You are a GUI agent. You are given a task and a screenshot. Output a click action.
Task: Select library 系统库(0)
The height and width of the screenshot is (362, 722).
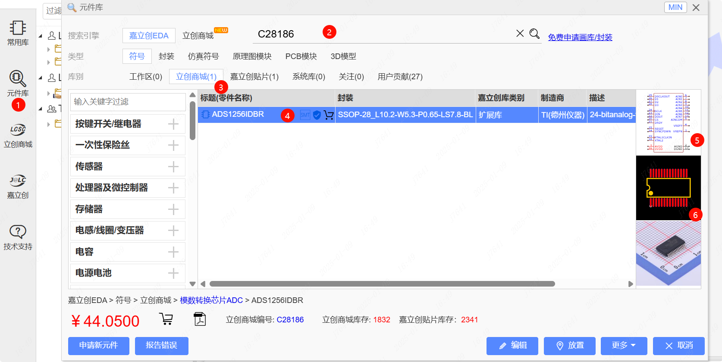(x=309, y=77)
